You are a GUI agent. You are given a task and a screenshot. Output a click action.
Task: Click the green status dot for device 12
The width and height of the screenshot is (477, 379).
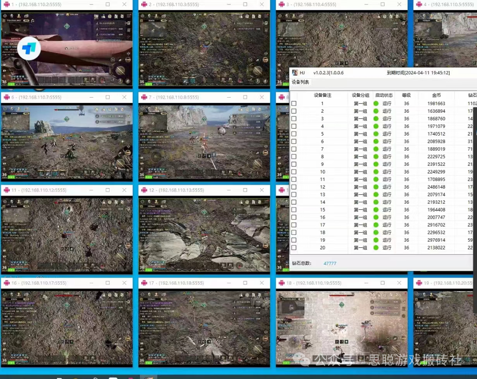376,187
